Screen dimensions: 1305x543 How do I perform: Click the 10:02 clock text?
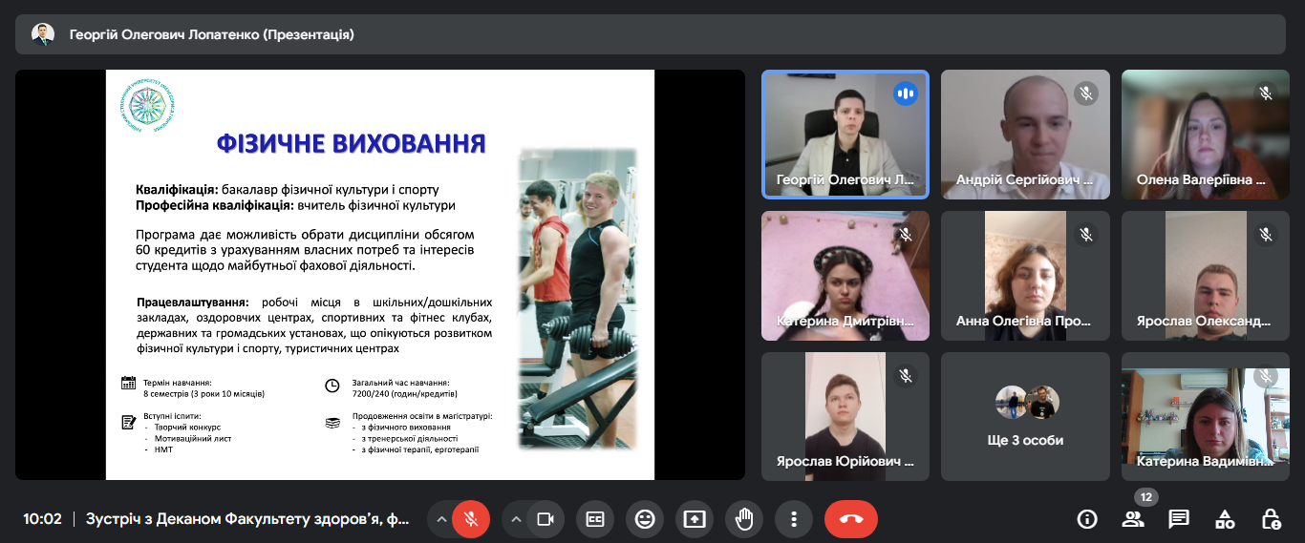click(x=43, y=519)
